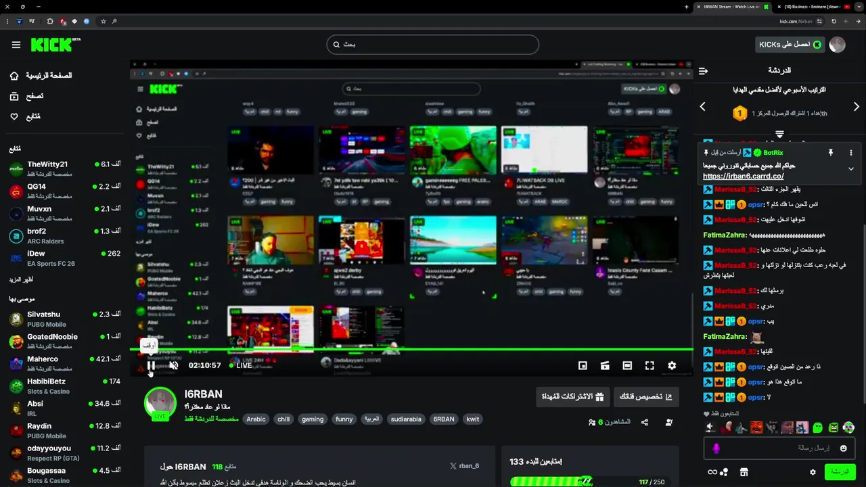This screenshot has width=866, height=487.
Task: Open video player settings gear
Action: pos(672,365)
